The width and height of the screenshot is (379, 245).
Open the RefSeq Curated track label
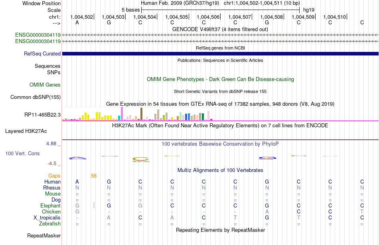click(42, 54)
